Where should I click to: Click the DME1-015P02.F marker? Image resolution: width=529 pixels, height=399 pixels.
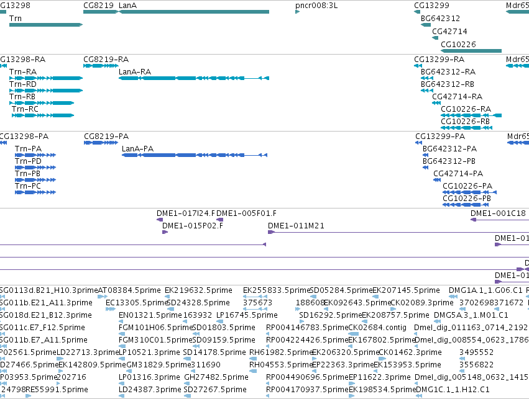(165, 232)
